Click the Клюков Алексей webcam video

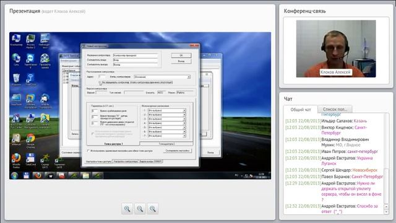(336, 49)
